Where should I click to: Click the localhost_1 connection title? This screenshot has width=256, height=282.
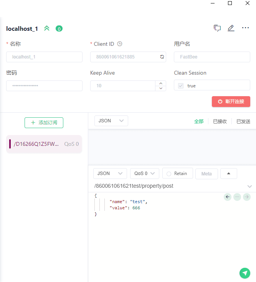click(x=22, y=28)
